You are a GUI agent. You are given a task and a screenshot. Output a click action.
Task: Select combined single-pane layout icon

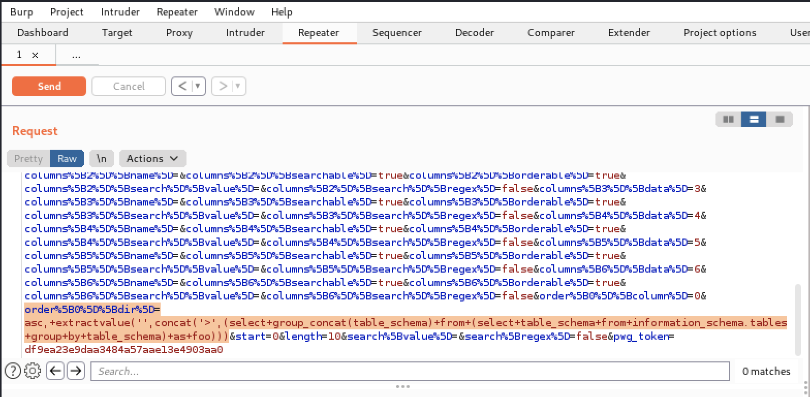[x=780, y=119]
